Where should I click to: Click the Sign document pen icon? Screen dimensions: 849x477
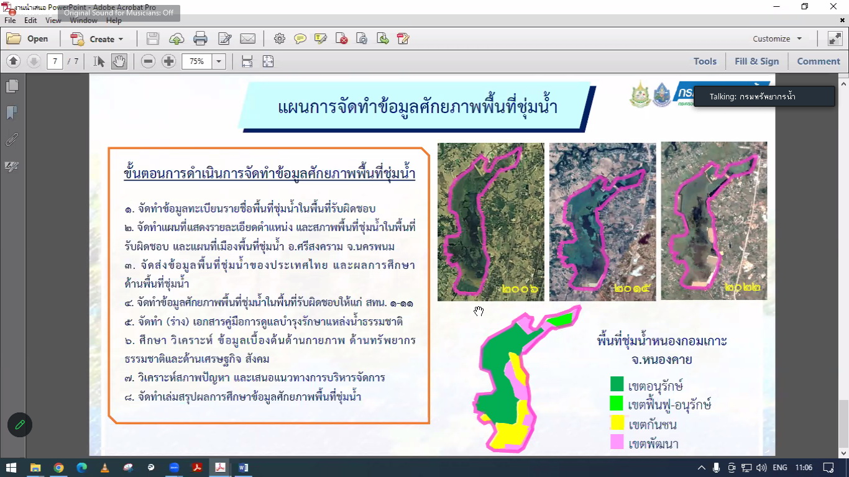coord(403,39)
